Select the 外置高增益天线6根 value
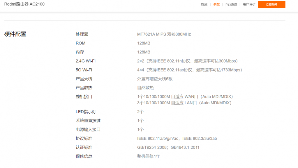This screenshot has width=298, height=168. point(155,79)
